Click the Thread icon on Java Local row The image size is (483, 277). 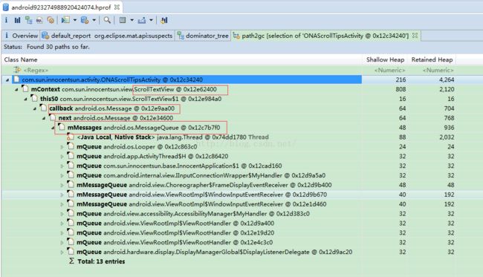[71, 137]
